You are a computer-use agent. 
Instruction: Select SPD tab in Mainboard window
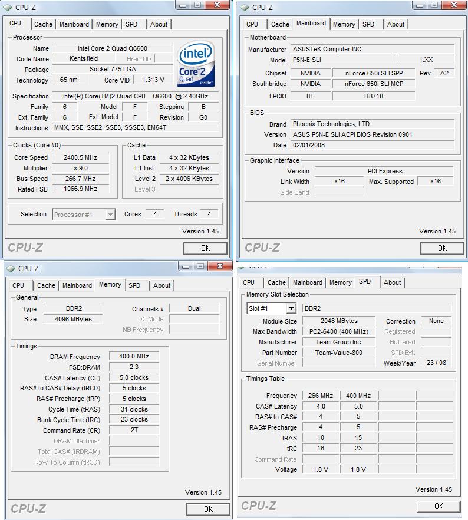pos(368,24)
